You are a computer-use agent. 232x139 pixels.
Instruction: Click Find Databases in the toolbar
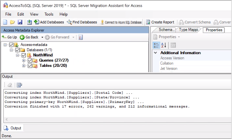[82, 22]
